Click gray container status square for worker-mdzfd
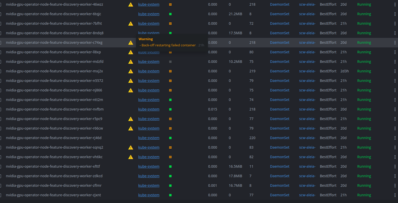The width and height of the screenshot is (398, 203). click(x=170, y=62)
